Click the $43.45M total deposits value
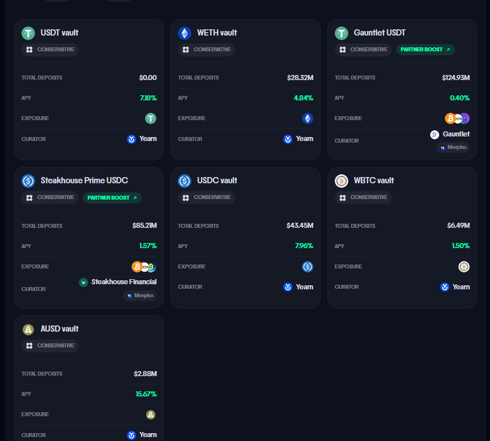The image size is (490, 441). pyautogui.click(x=300, y=226)
